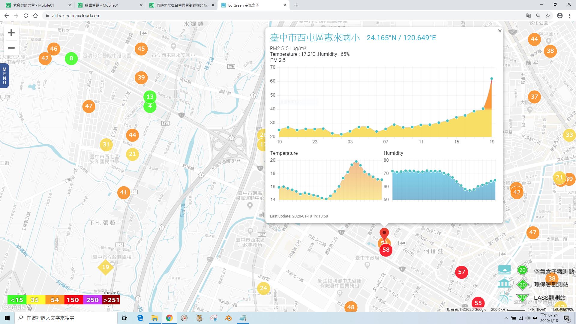The height and width of the screenshot is (324, 576).
Task: Select the yellow diamond 19 EPA station marker
Action: (x=105, y=267)
